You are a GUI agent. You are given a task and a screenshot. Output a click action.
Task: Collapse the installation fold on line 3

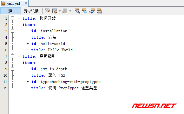(12, 31)
